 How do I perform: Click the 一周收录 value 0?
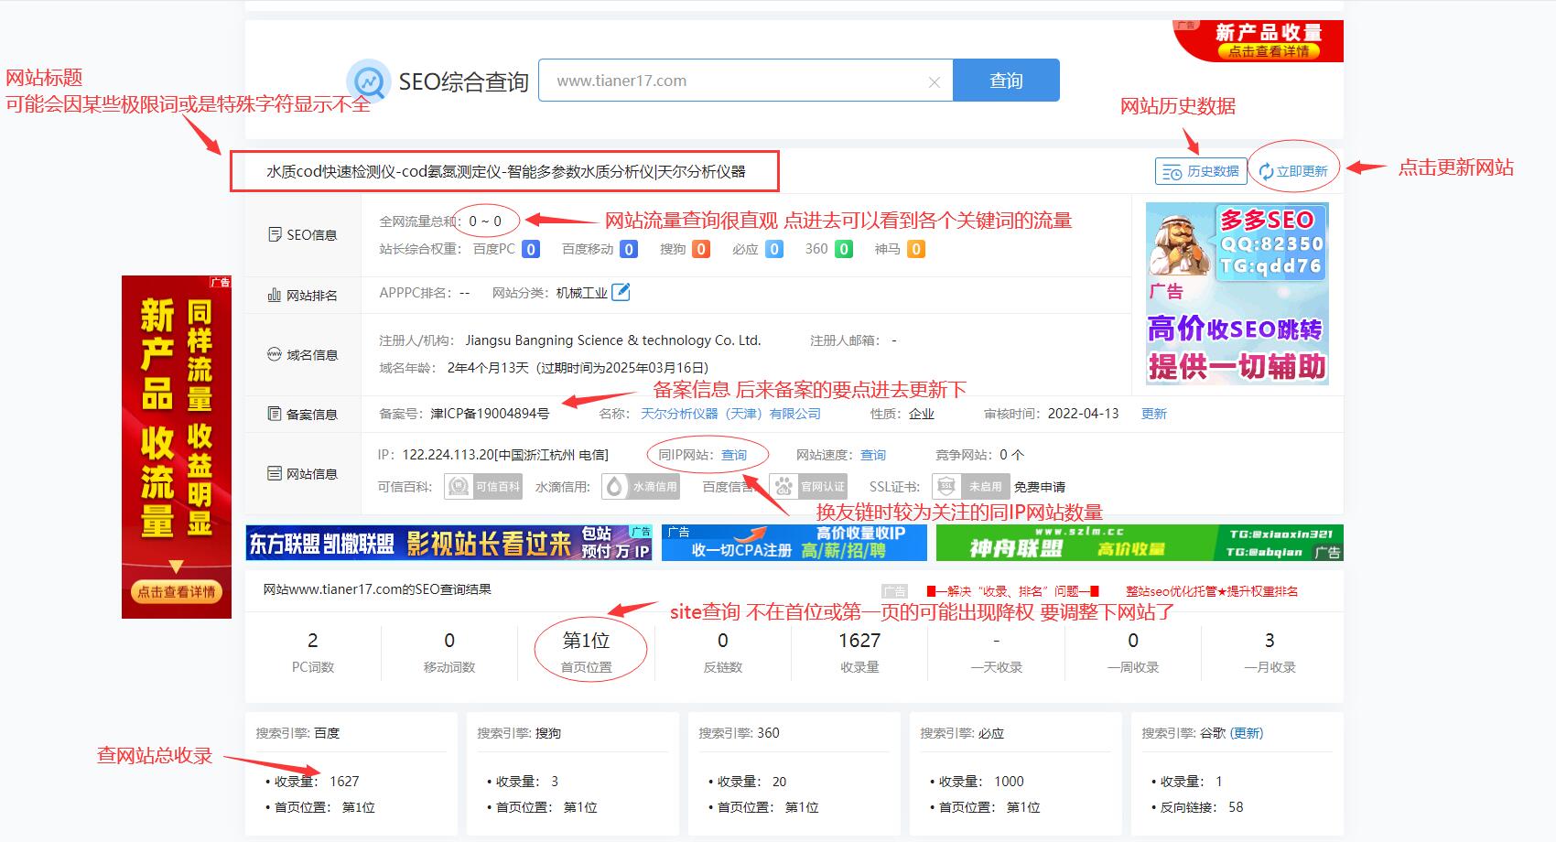[1133, 640]
